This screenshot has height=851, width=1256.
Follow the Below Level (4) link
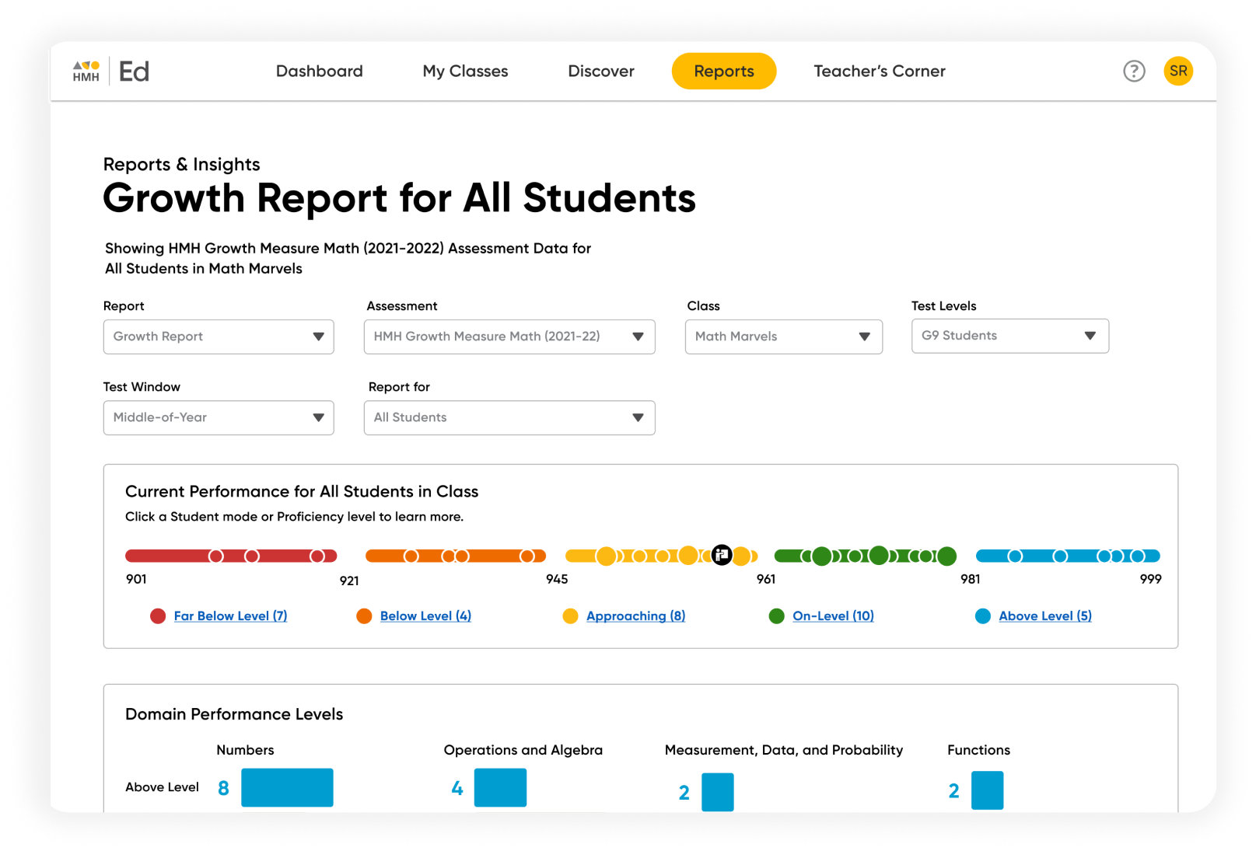pyautogui.click(x=425, y=616)
